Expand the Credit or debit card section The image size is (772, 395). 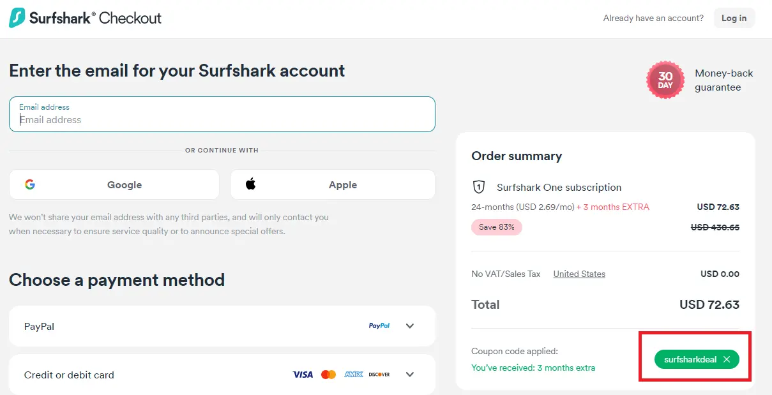point(409,374)
